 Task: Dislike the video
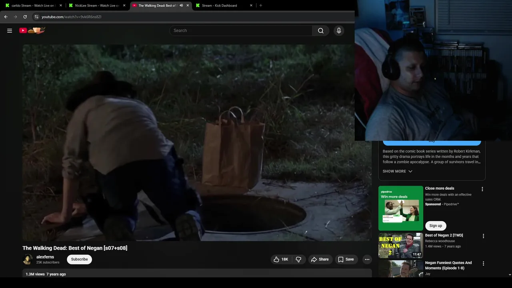pos(298,259)
